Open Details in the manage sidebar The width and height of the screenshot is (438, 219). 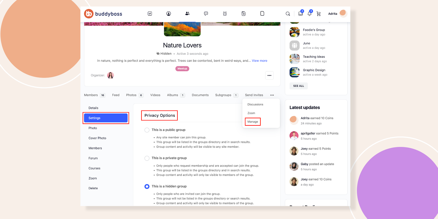pos(93,108)
